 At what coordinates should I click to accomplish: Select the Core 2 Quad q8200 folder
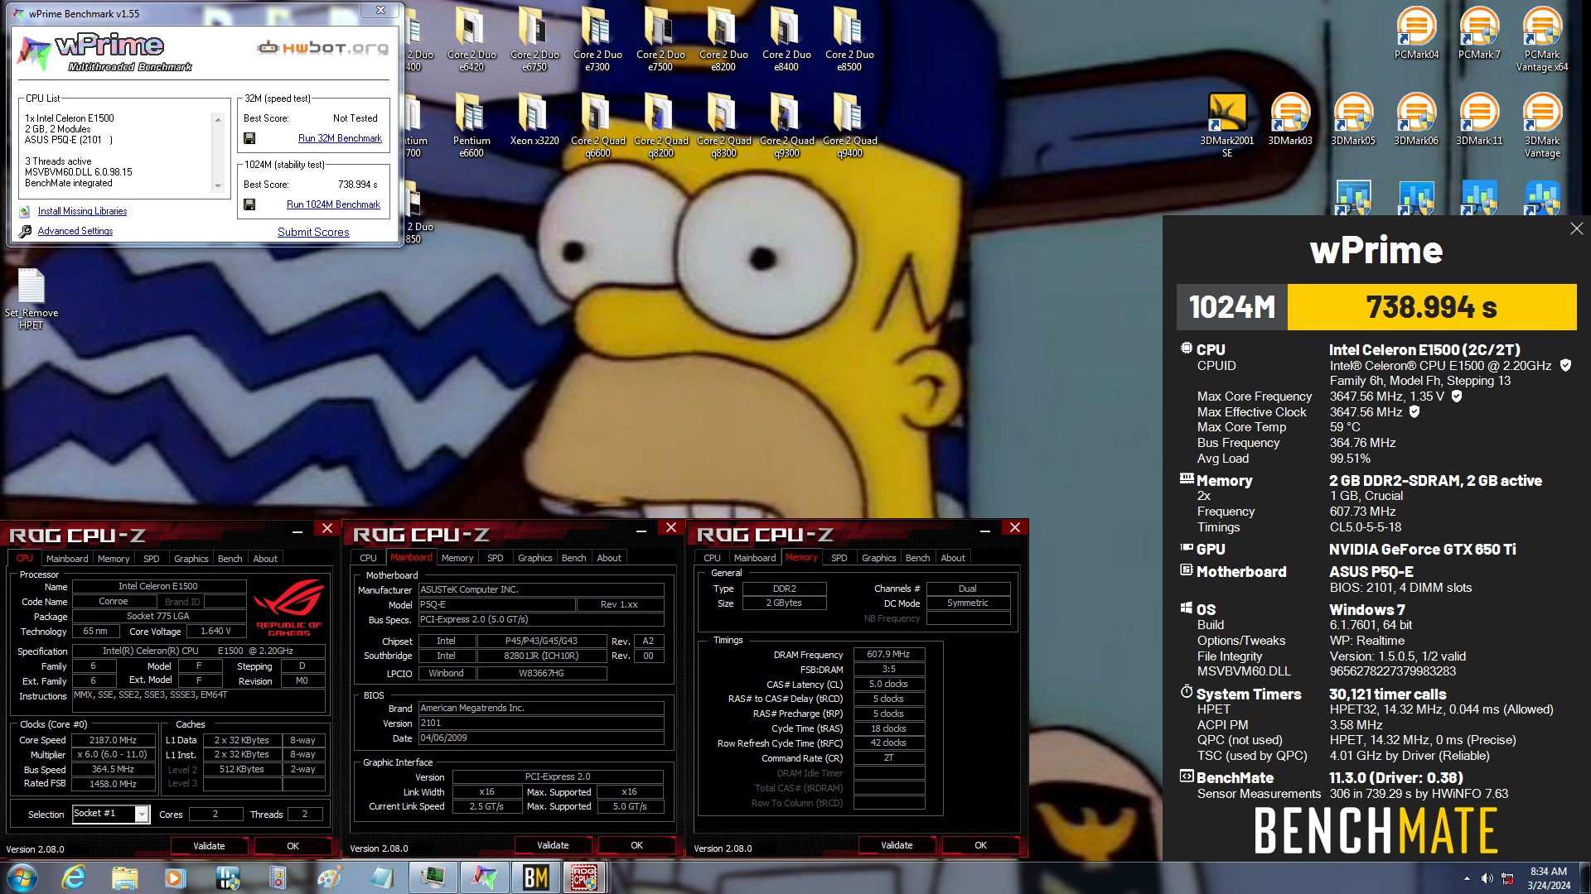coord(660,125)
